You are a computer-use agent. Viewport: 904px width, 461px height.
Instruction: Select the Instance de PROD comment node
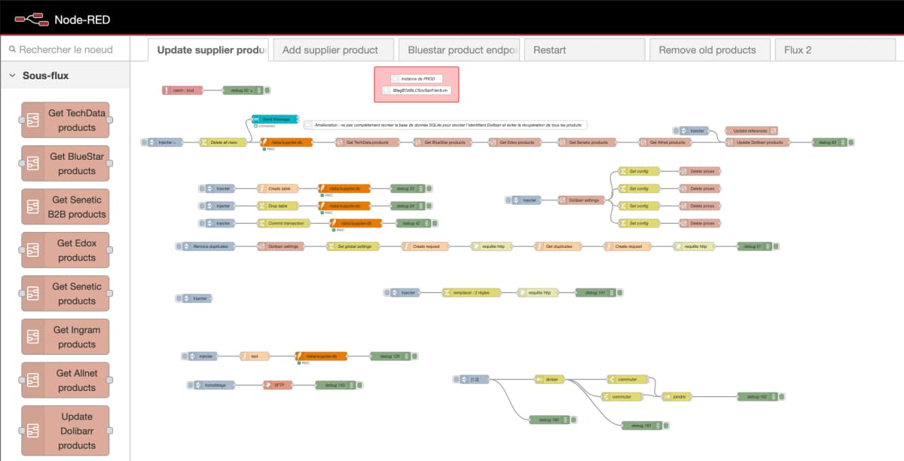pos(417,78)
